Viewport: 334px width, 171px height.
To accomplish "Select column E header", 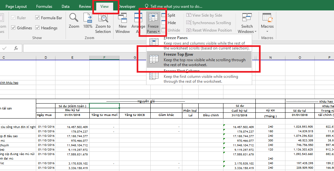I will 72,58.
